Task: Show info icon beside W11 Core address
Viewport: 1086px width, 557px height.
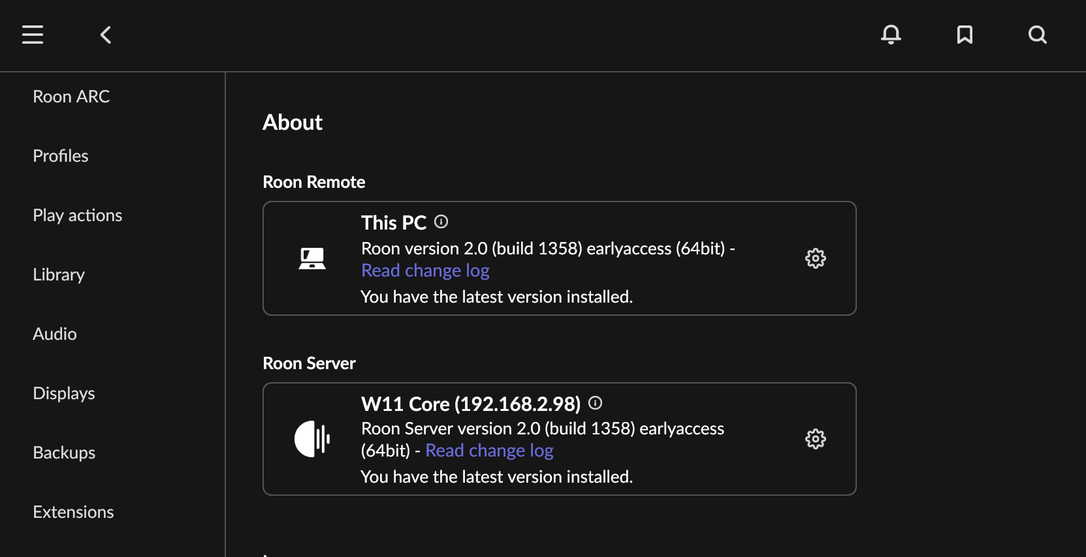Action: tap(595, 403)
